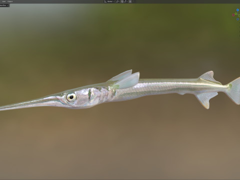
Task: Click the transform orientation axes icon
Action: 105,1
